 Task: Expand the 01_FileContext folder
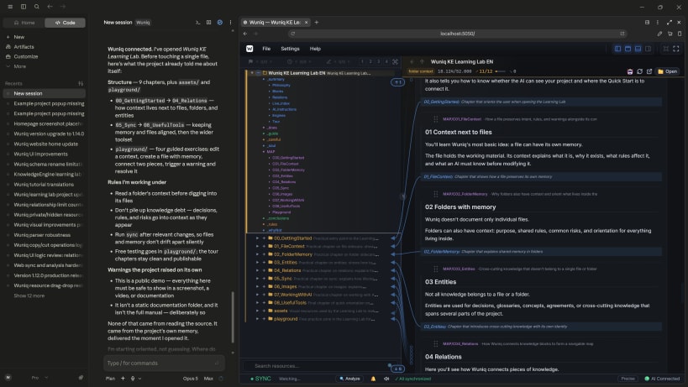pyautogui.click(x=258, y=246)
